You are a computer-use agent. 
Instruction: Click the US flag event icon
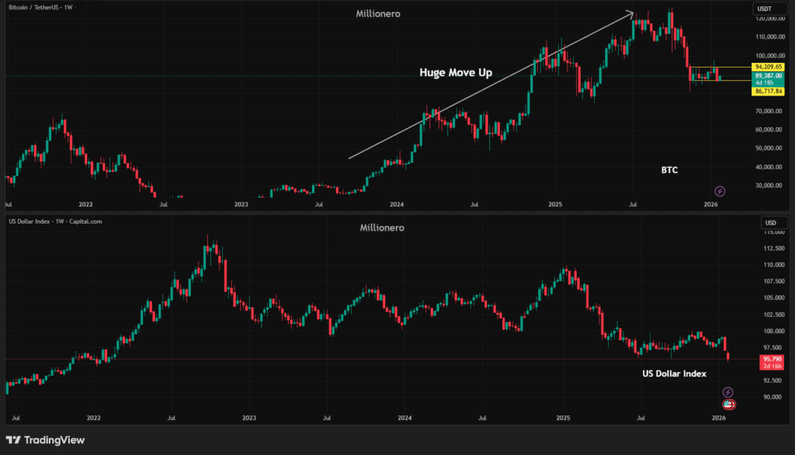[728, 405]
